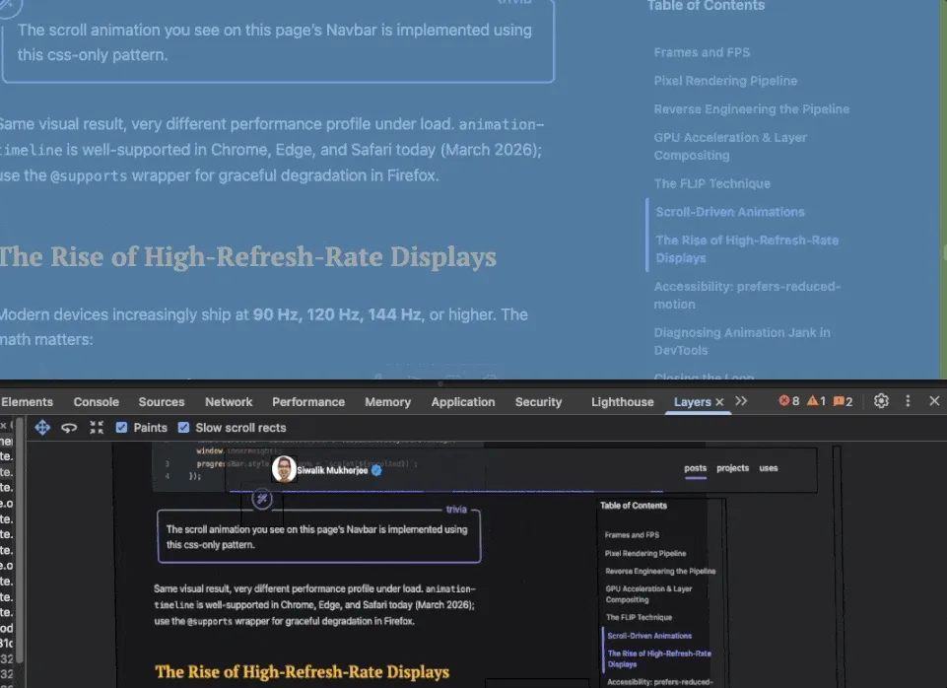Image resolution: width=947 pixels, height=688 pixels.
Task: Disable the Paints checkbox
Action: (122, 427)
